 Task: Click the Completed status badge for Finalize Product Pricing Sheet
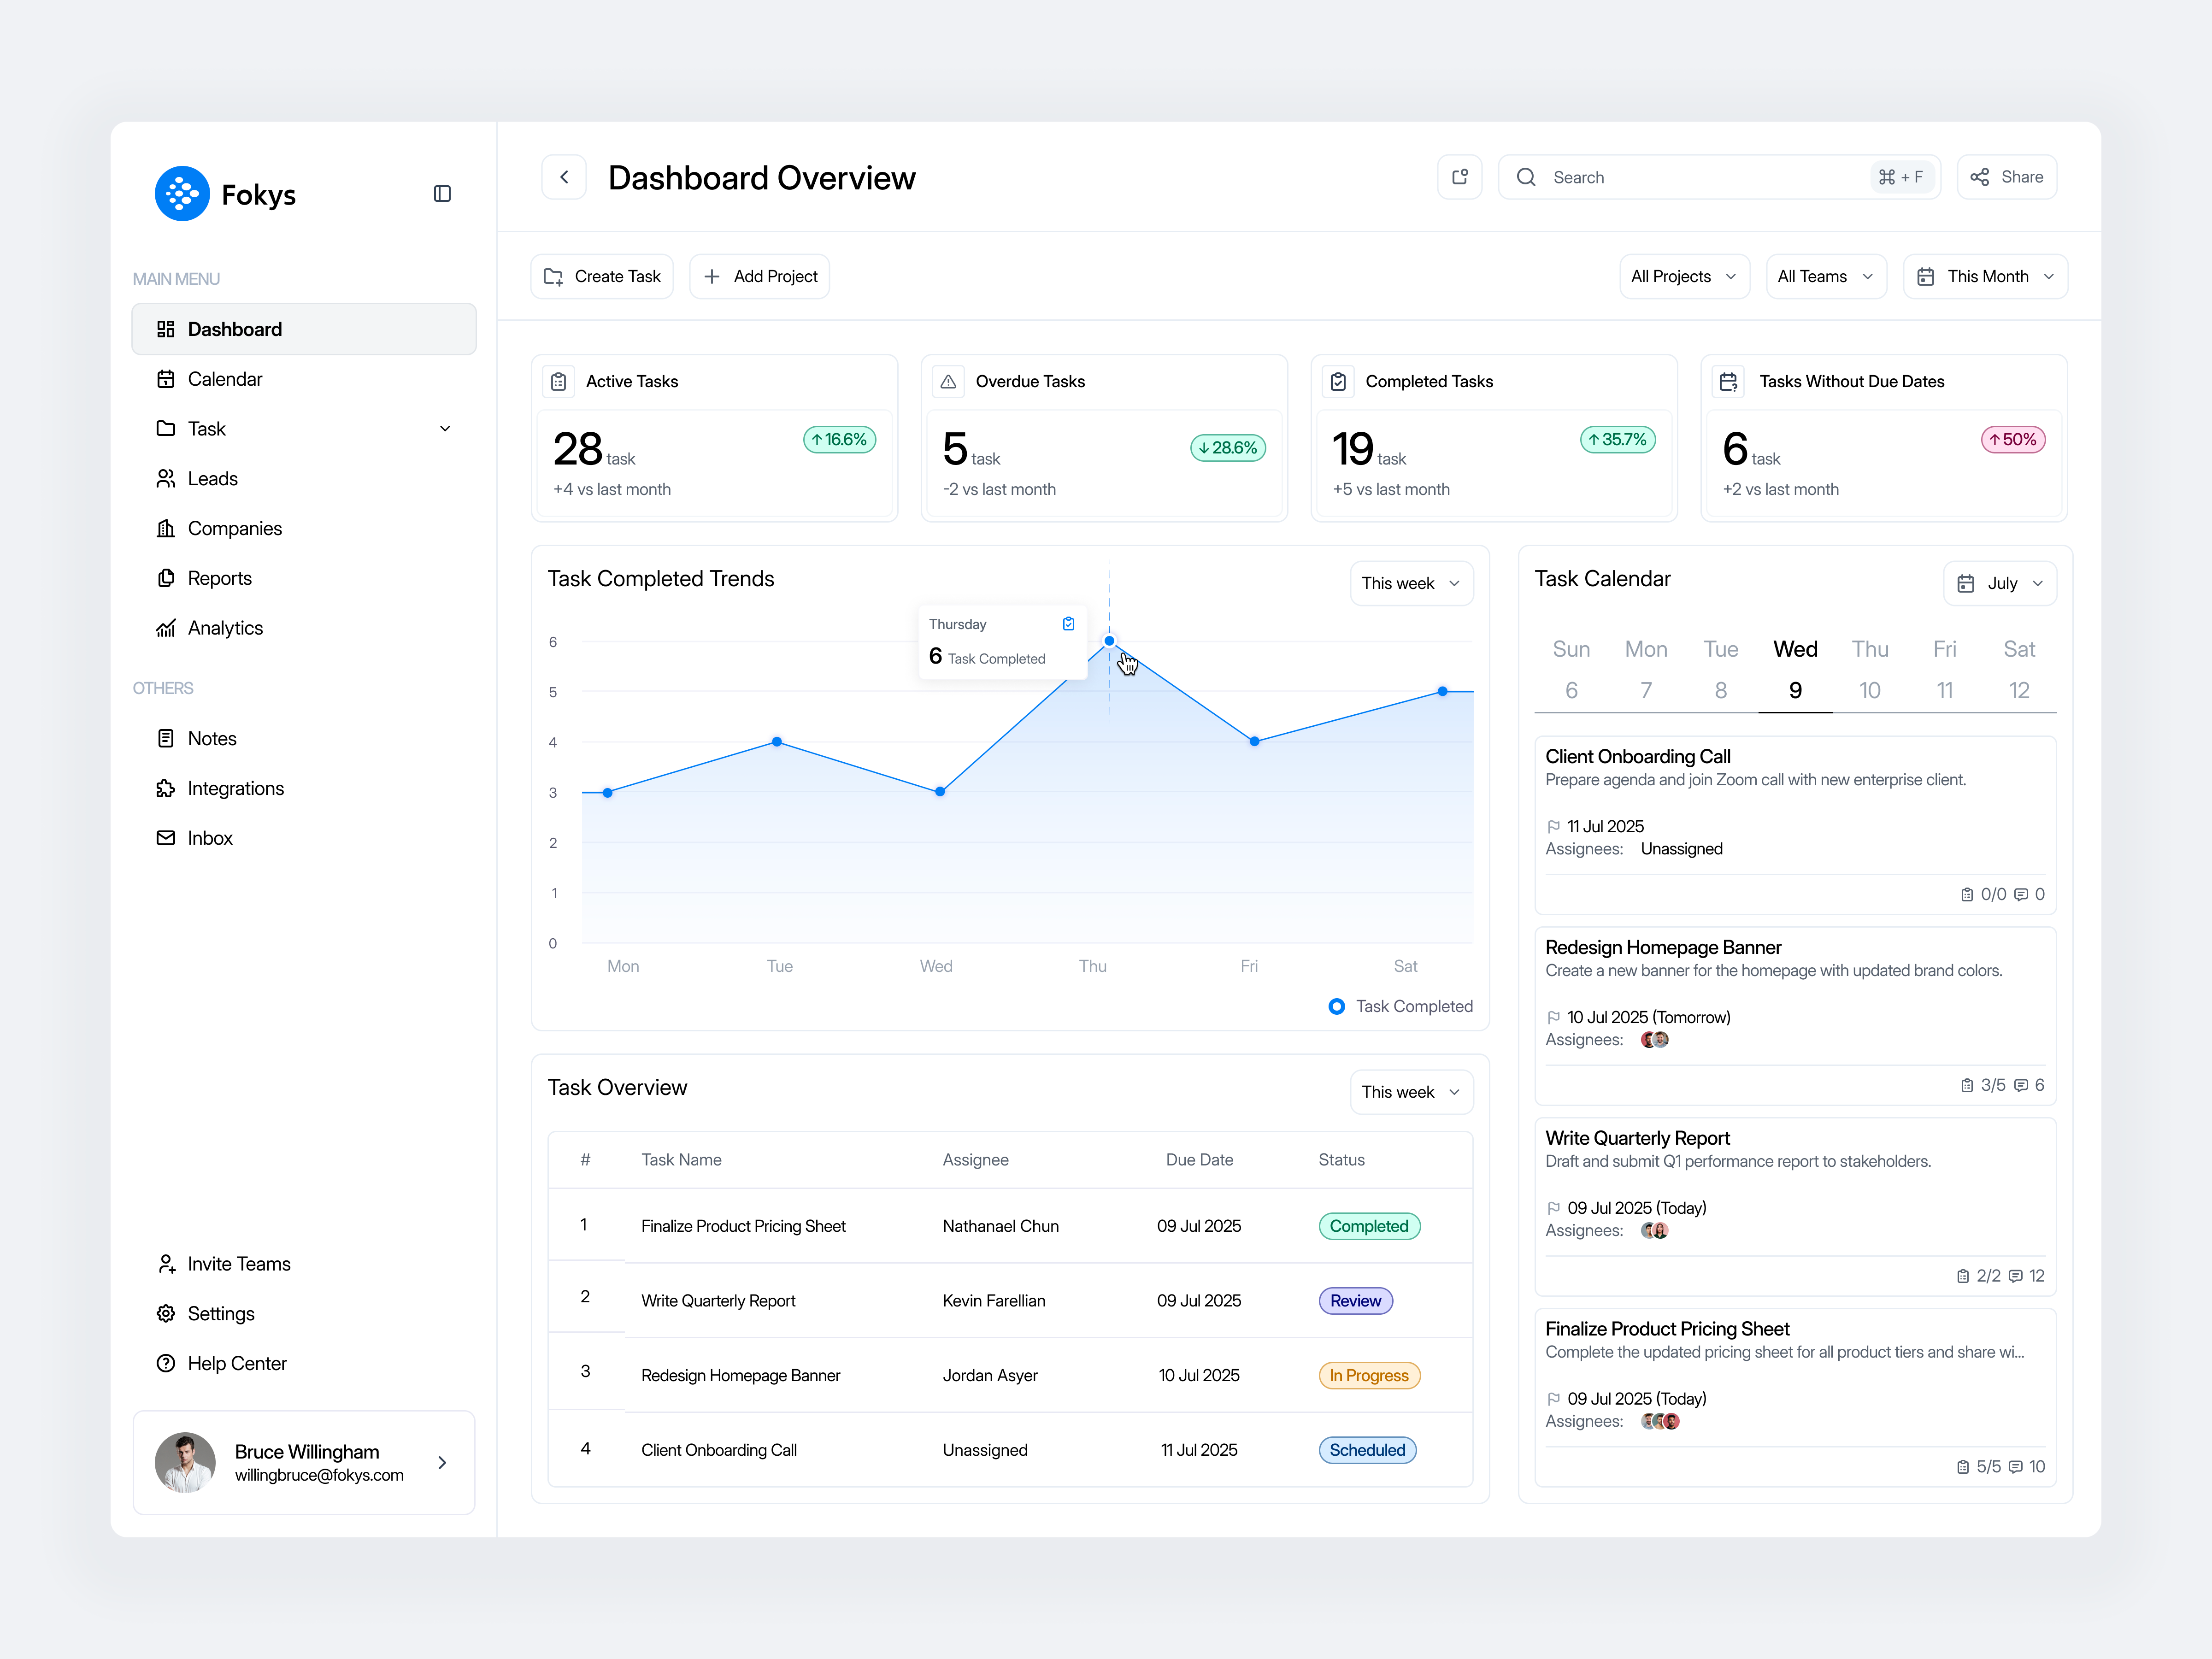pyautogui.click(x=1369, y=1225)
